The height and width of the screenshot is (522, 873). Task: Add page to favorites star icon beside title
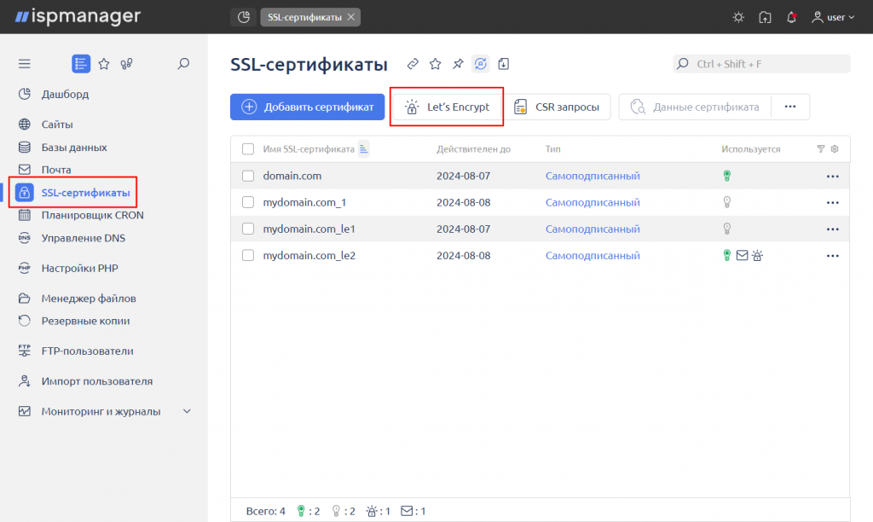point(436,64)
